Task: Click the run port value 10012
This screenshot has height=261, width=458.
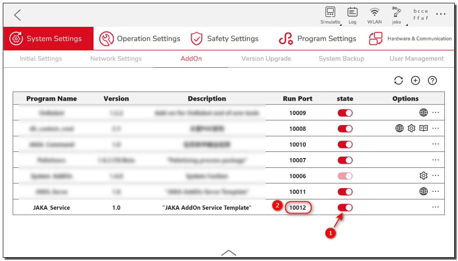Action: coord(298,208)
